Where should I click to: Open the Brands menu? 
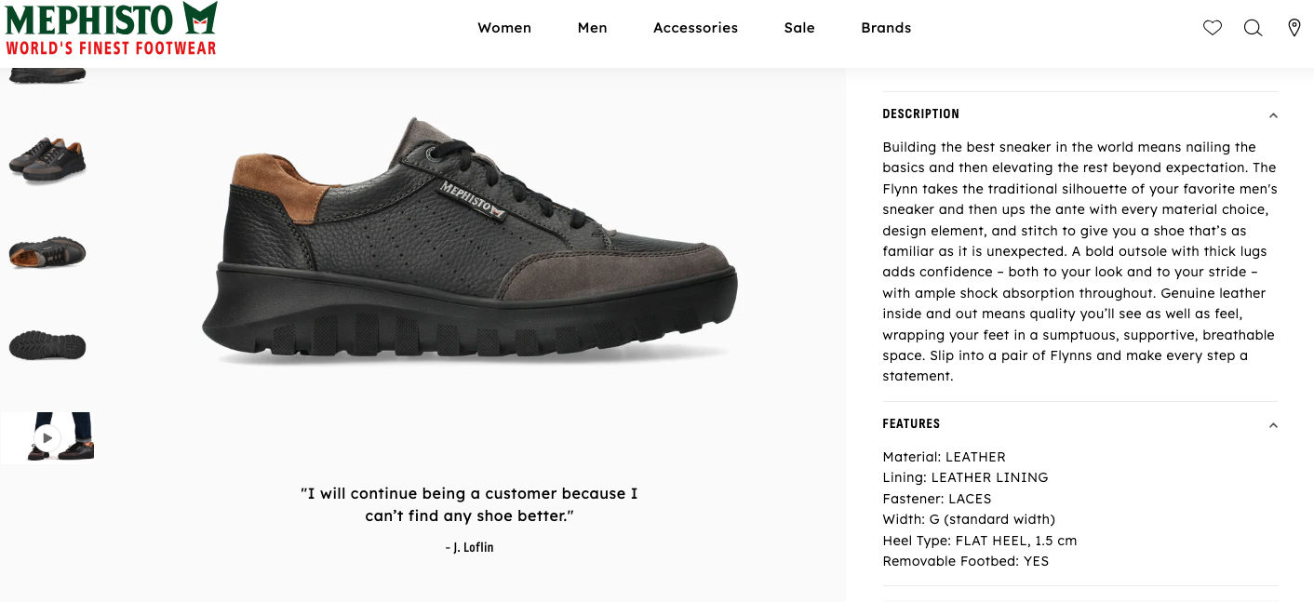coord(886,28)
